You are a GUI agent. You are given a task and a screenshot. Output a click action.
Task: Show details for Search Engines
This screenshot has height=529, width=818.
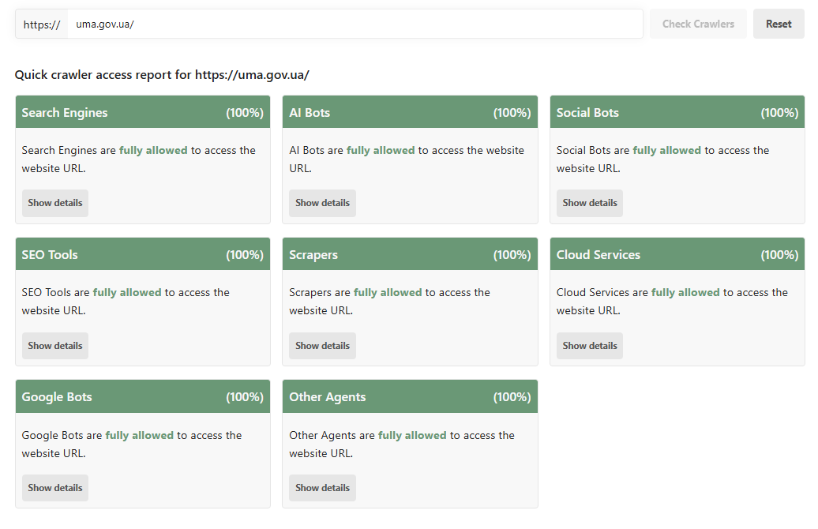(x=54, y=203)
